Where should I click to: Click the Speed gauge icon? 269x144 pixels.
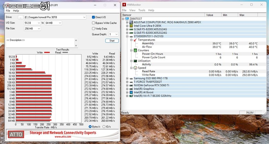point(135,68)
